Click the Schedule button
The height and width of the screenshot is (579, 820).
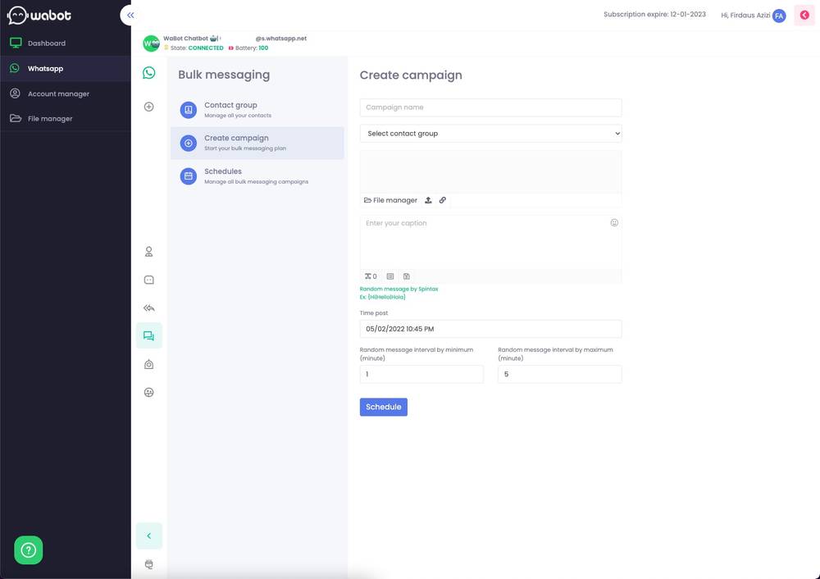(383, 404)
